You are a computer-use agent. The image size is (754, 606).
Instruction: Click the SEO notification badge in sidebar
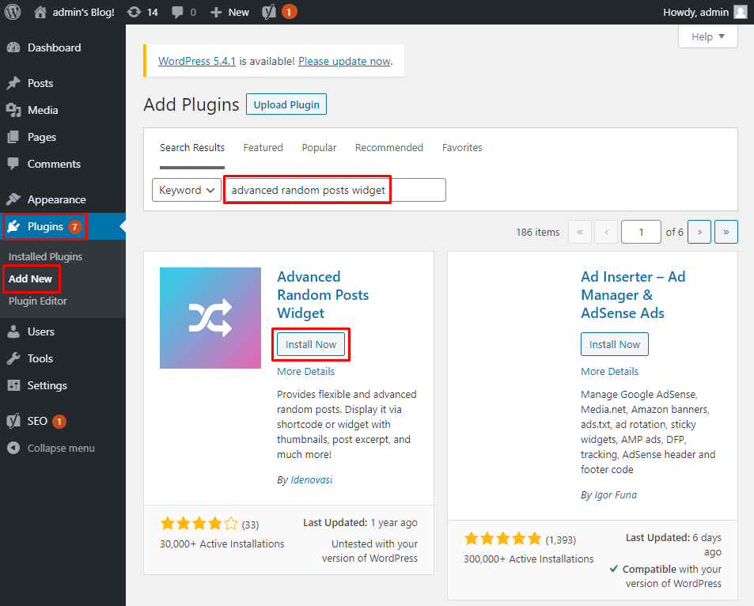59,422
